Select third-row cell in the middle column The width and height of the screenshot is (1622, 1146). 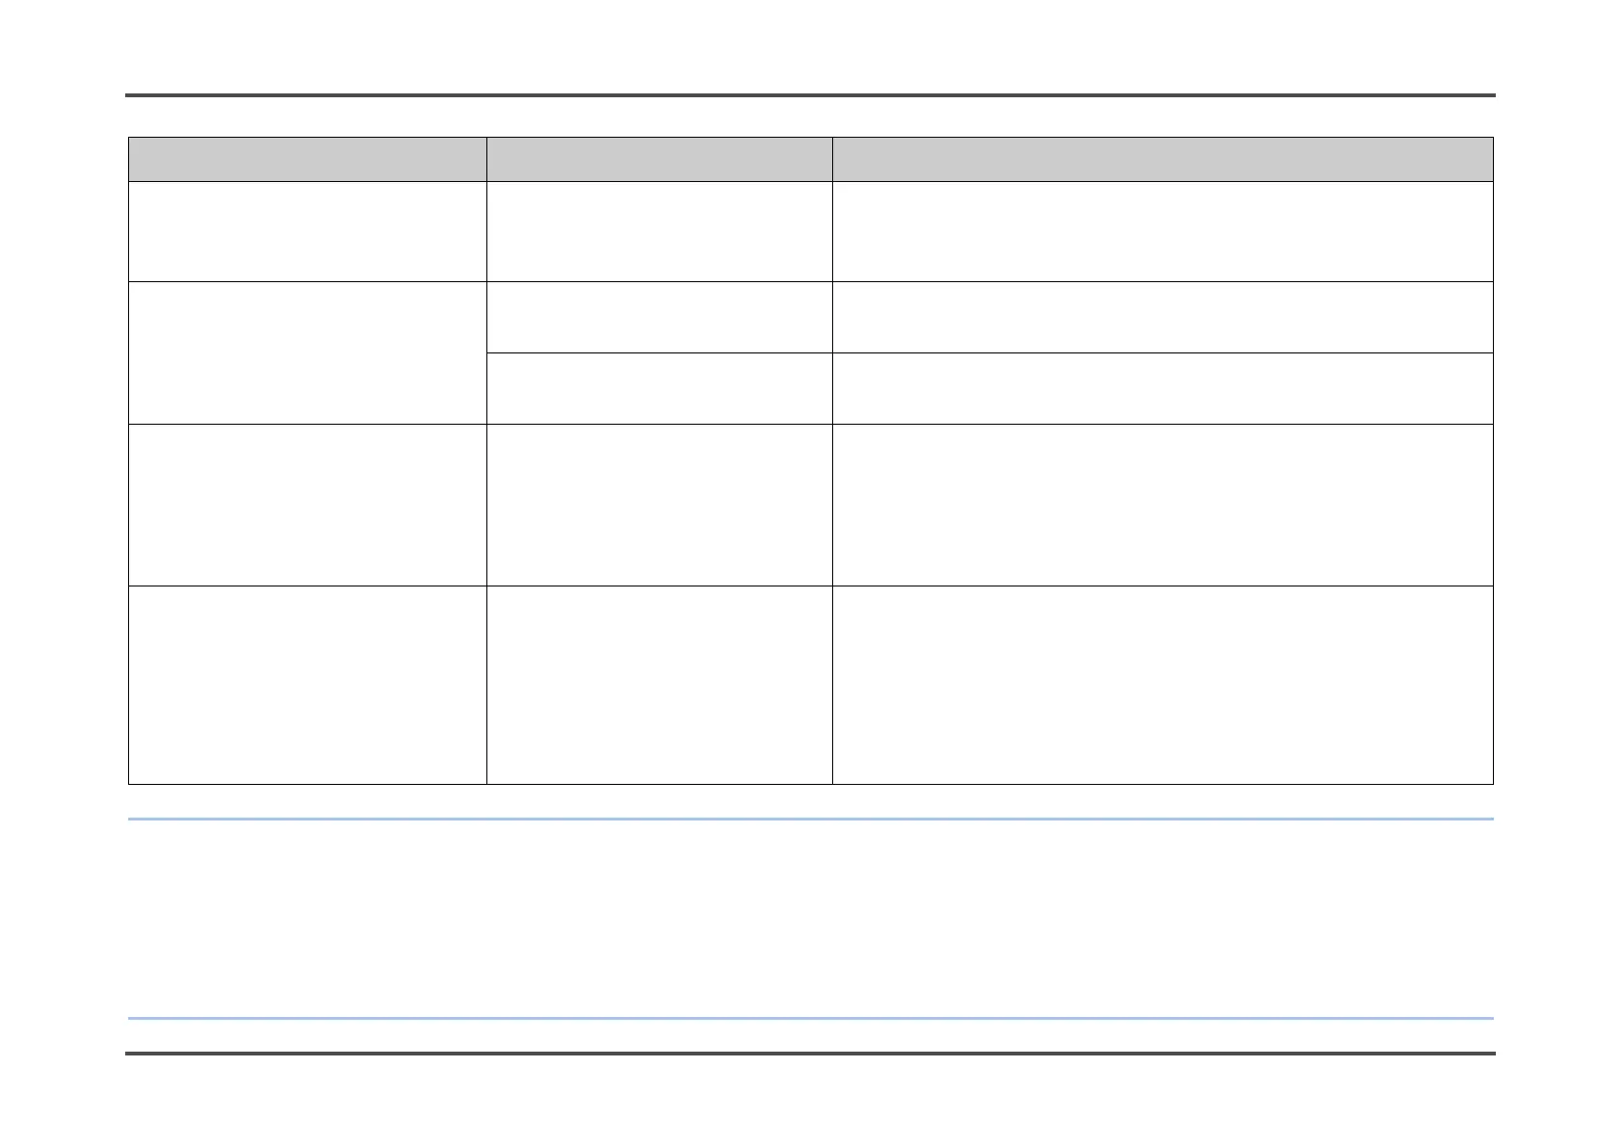659,505
